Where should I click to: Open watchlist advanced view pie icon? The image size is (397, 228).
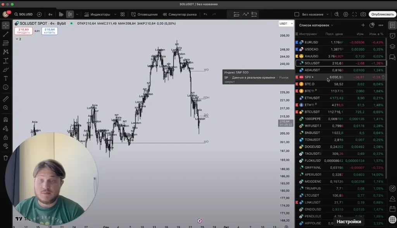(372, 25)
